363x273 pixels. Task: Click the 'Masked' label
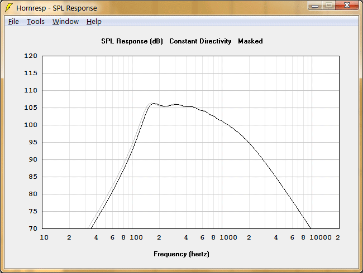tap(250, 41)
